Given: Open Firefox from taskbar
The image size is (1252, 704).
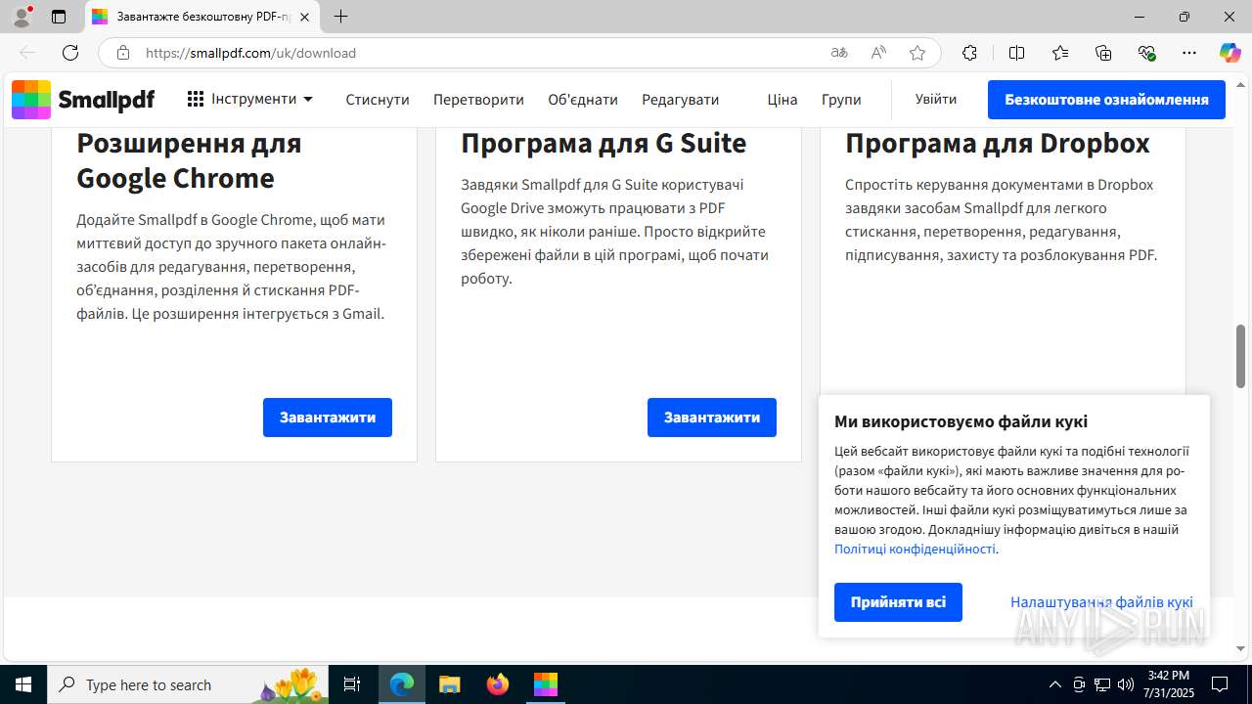Looking at the screenshot, I should pos(498,684).
